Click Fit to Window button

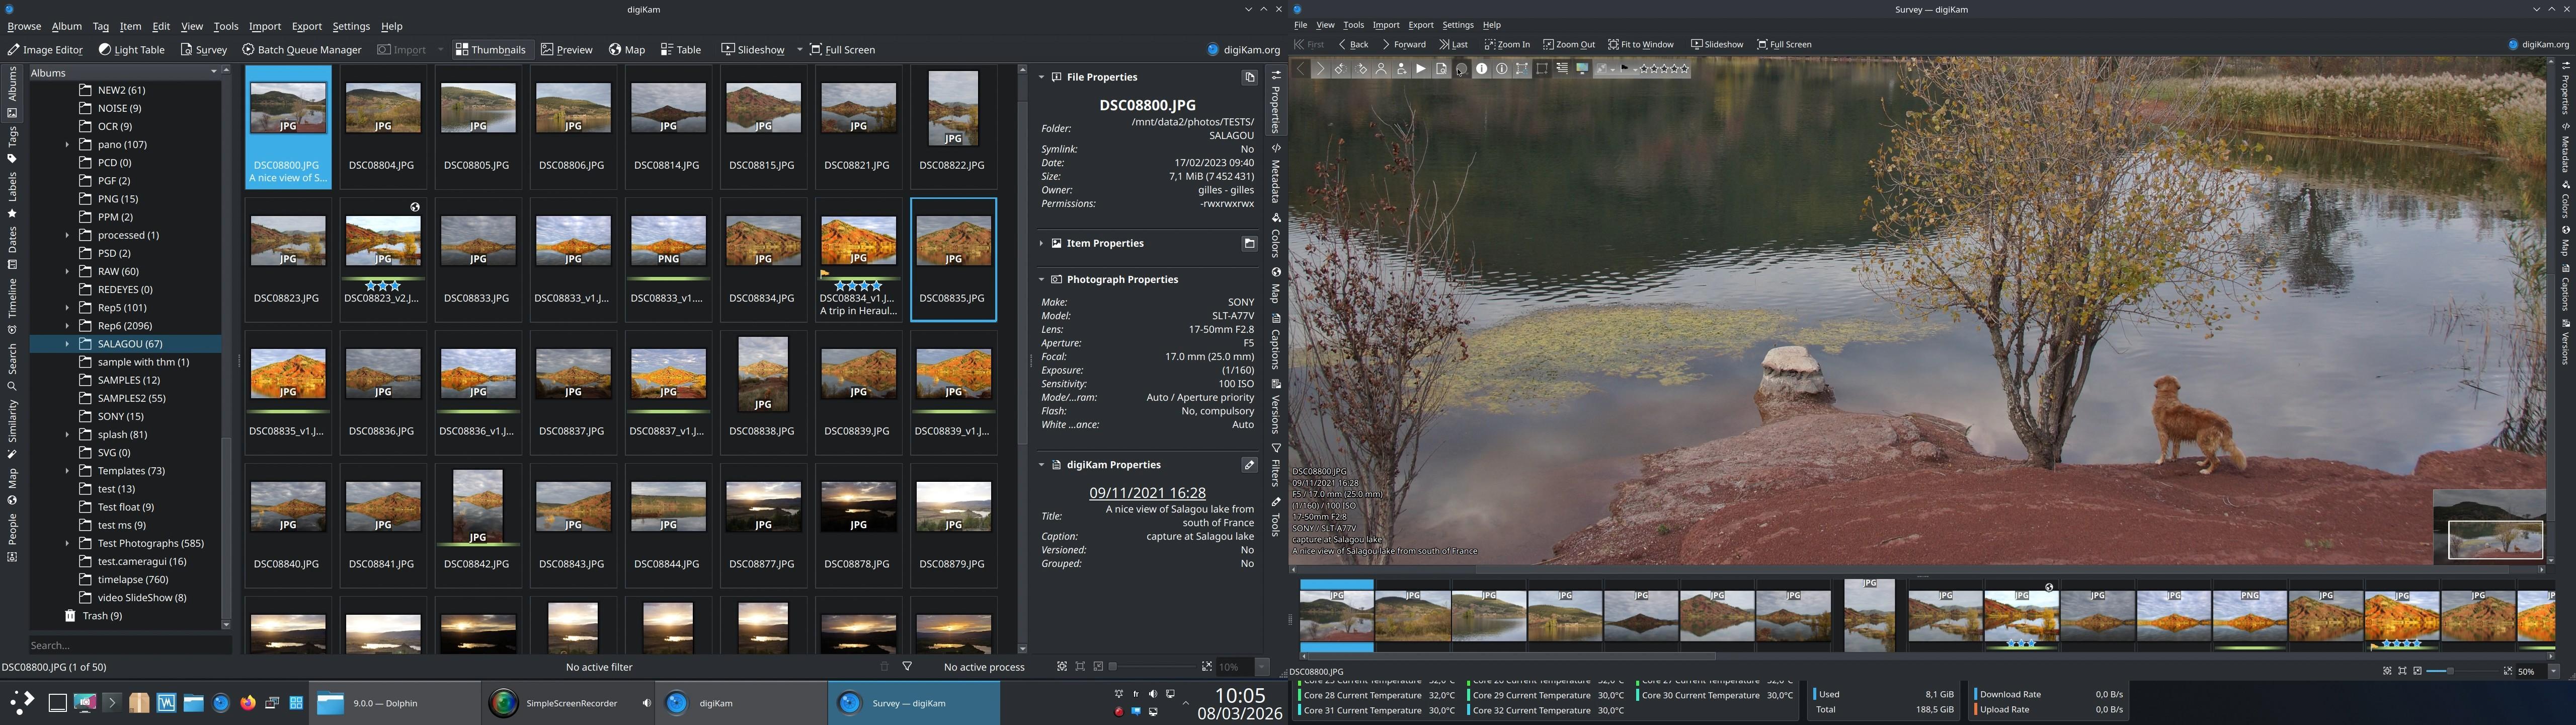click(x=1640, y=44)
